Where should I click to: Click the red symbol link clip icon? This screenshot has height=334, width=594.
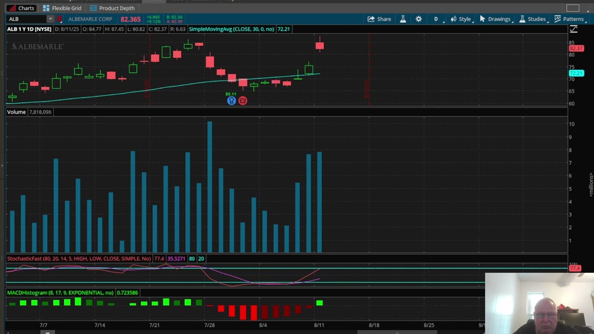click(x=59, y=19)
